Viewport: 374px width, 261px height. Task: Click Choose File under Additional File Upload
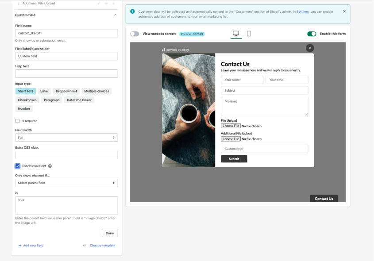click(x=231, y=139)
